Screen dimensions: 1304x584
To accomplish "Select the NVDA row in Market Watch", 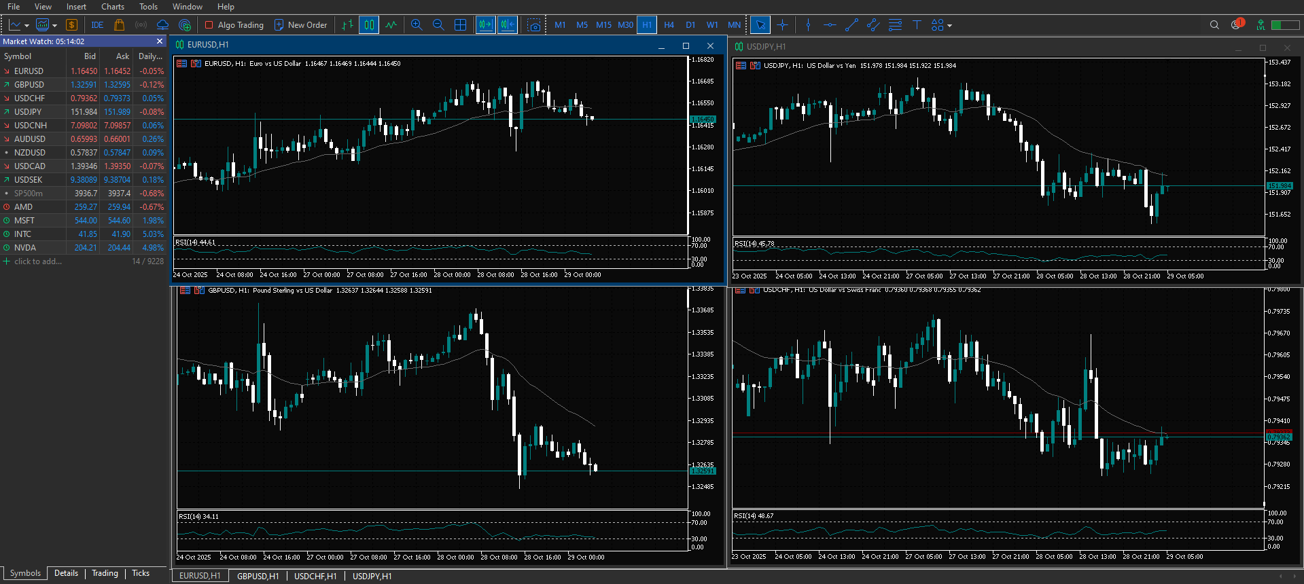I will point(25,248).
